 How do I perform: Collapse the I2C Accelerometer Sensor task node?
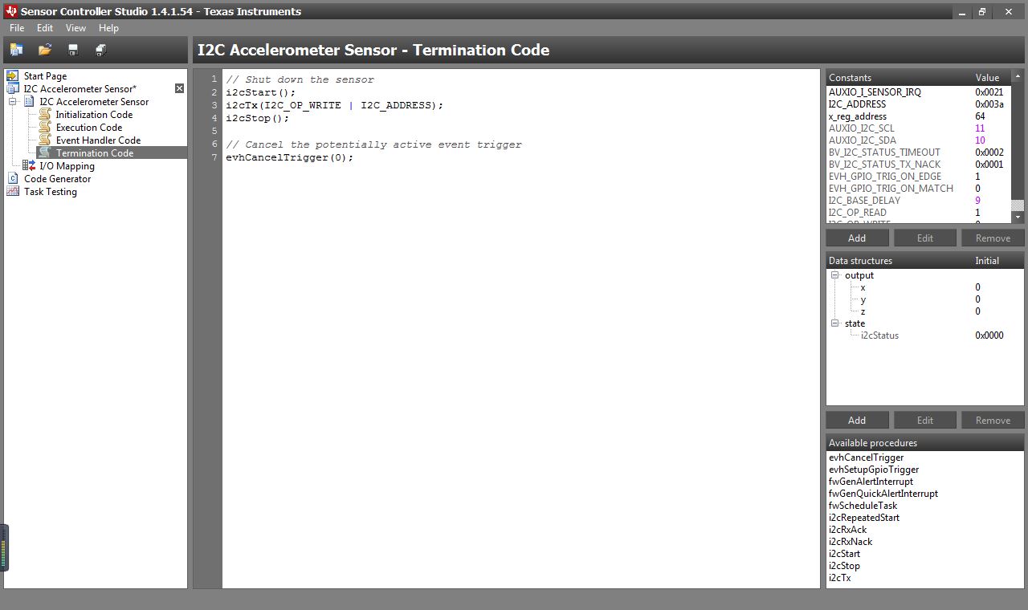click(13, 102)
